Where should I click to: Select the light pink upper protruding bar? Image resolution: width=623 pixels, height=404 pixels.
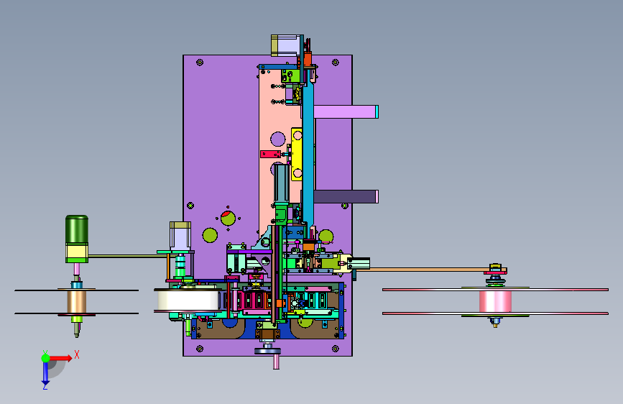346,111
